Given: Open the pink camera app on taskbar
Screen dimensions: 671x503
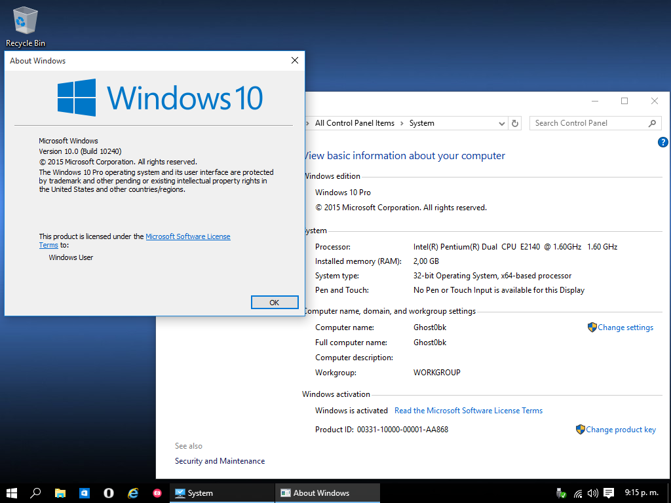Looking at the screenshot, I should (x=157, y=493).
